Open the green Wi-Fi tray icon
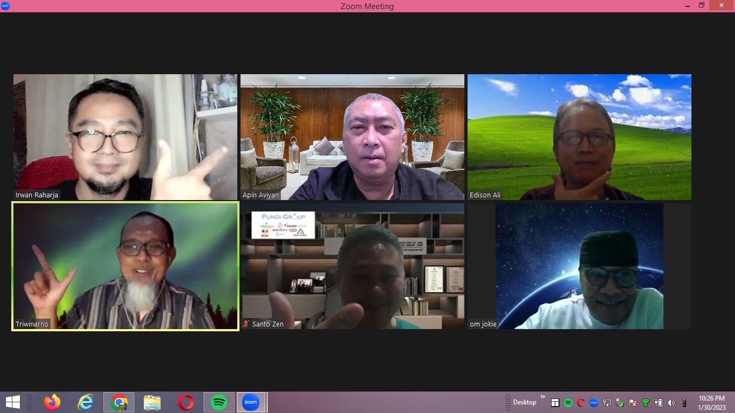Image resolution: width=735 pixels, height=413 pixels. 646,403
